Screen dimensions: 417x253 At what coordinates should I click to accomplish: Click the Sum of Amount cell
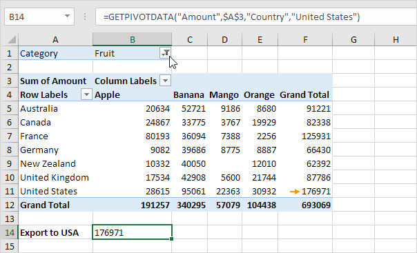(56, 81)
